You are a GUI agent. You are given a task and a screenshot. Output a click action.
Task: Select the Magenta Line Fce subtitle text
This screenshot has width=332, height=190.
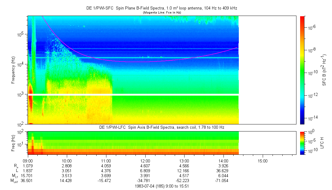pyautogui.click(x=162, y=13)
